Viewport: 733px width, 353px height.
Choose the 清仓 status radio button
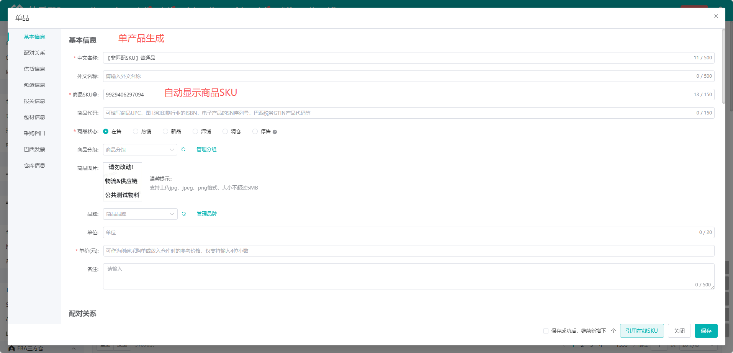click(225, 131)
